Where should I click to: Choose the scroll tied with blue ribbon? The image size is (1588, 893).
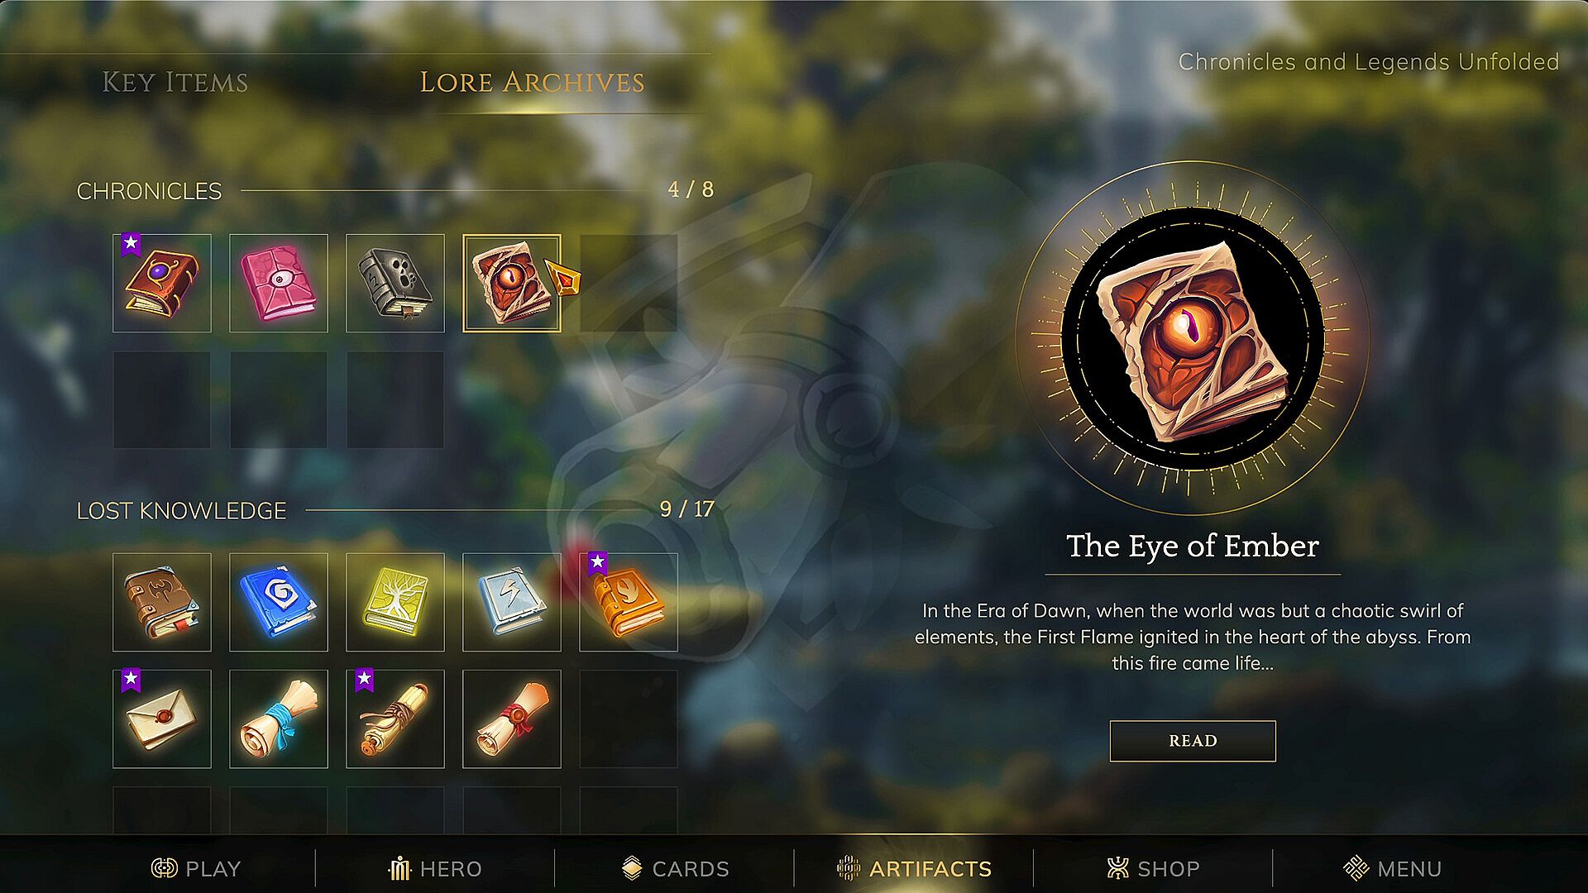[279, 719]
